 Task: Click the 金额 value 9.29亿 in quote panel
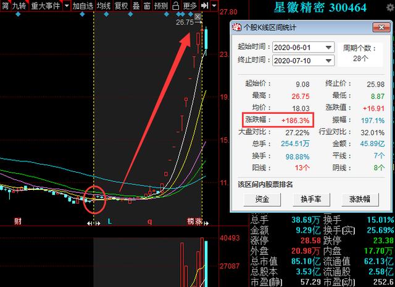(x=307, y=230)
